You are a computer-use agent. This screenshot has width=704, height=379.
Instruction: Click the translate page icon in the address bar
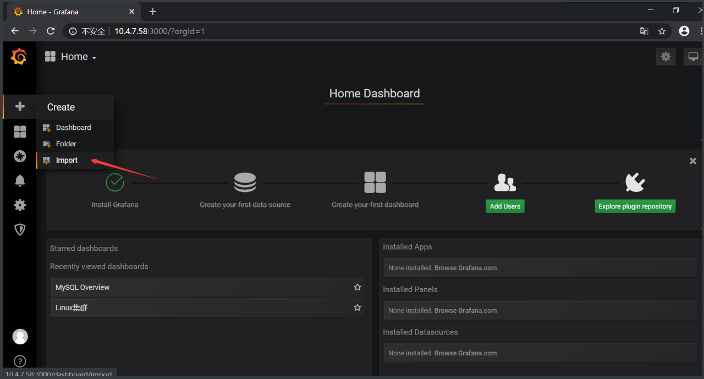pyautogui.click(x=644, y=31)
